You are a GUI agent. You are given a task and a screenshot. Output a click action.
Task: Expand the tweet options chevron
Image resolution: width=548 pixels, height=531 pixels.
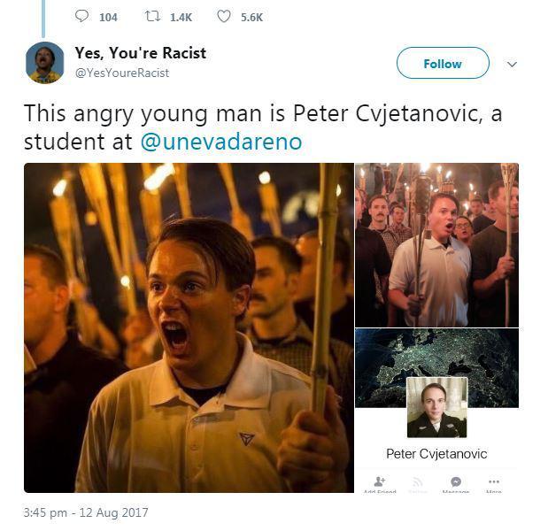512,65
